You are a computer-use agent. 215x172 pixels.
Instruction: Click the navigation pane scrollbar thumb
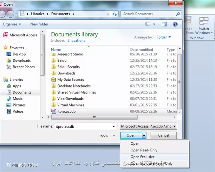(x=42, y=55)
